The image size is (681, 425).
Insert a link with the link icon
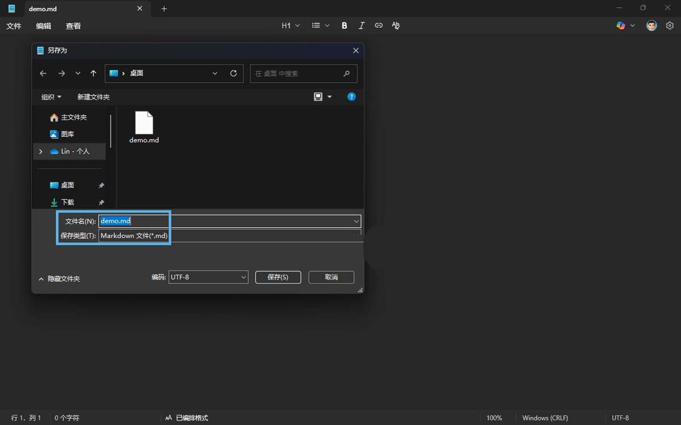point(379,25)
